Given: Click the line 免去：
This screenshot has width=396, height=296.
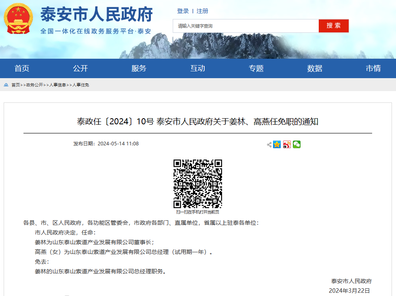Looking at the screenshot, I should coord(42,262).
